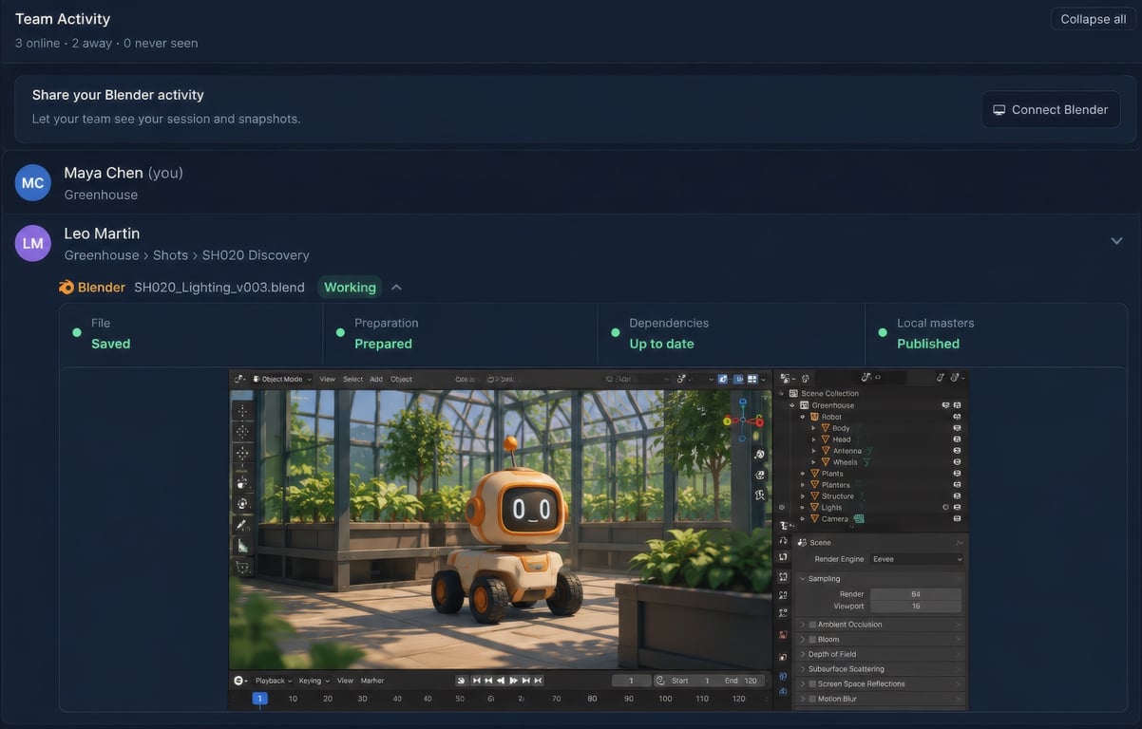Select the Cursor tool in Blender toolbar
Screen dimensions: 1142x729
[x=242, y=432]
